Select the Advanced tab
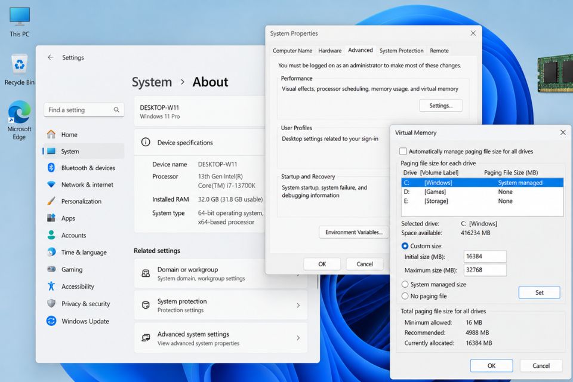The height and width of the screenshot is (382, 573). (361, 50)
